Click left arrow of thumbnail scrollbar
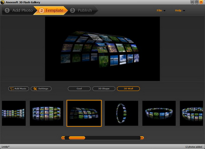The width and height of the screenshot is (205, 149). (x=63, y=138)
